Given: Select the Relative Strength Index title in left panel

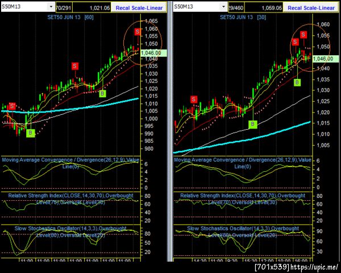Looking at the screenshot, I should (x=70, y=198).
